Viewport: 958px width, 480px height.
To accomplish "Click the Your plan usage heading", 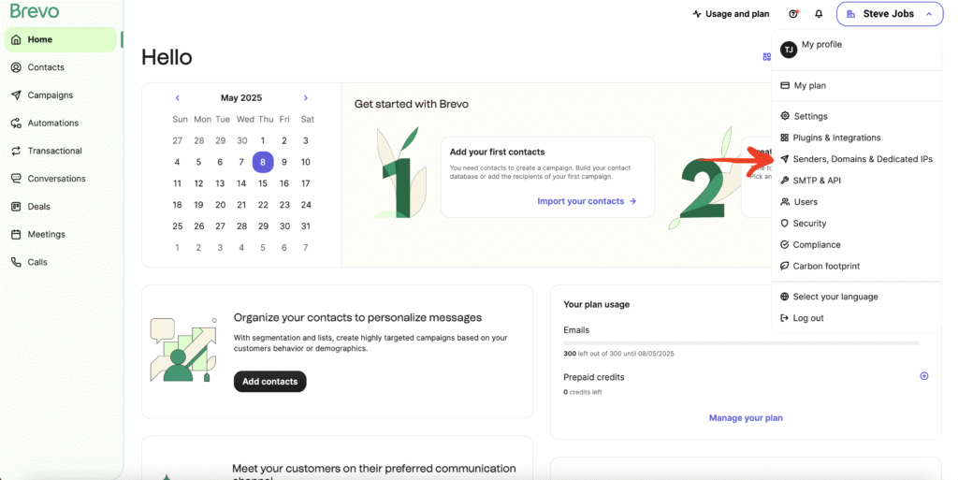I will [596, 304].
